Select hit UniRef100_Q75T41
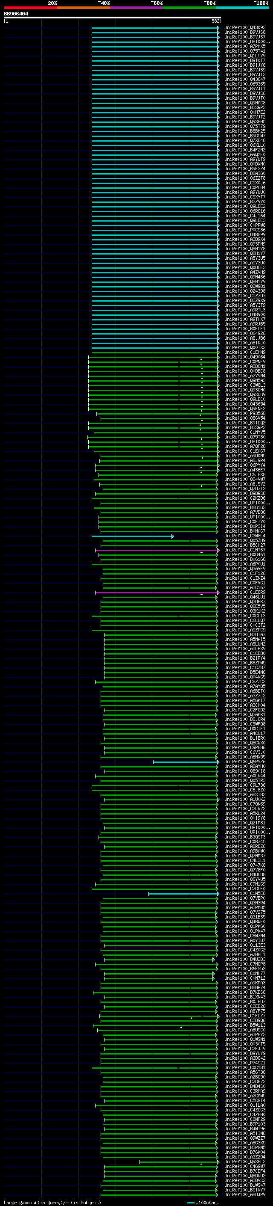The width and height of the screenshot is (273, 1206). point(245,51)
